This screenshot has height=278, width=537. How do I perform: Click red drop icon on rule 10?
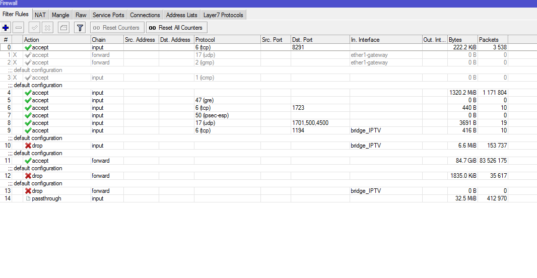coord(28,146)
